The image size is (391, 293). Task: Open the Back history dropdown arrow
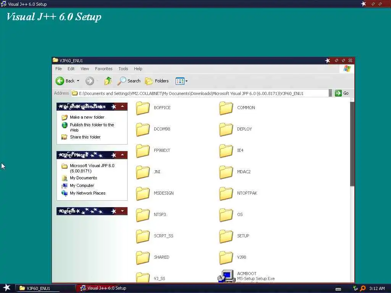pos(78,81)
